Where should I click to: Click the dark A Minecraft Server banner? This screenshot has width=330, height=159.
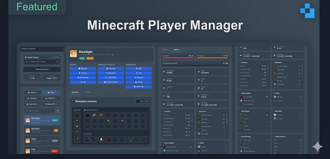pyautogui.click(x=42, y=69)
